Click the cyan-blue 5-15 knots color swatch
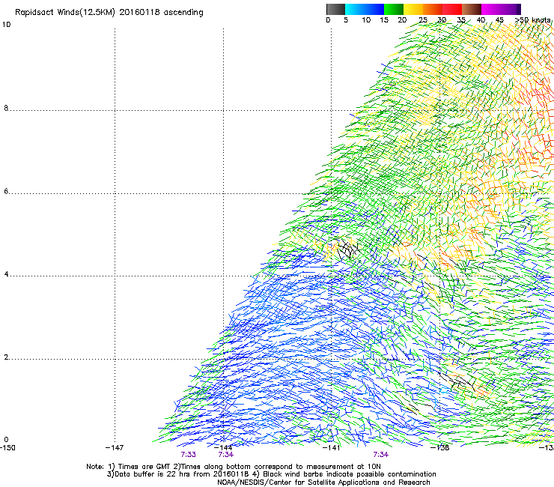Image resolution: width=554 pixels, height=487 pixels. (365, 9)
